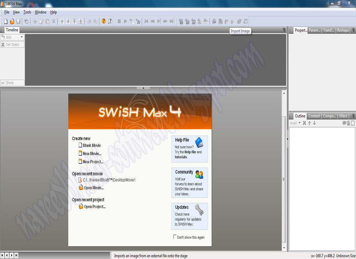The width and height of the screenshot is (356, 259).
Task: Click the Move Up arrow in Outline panel
Action: 309,123
